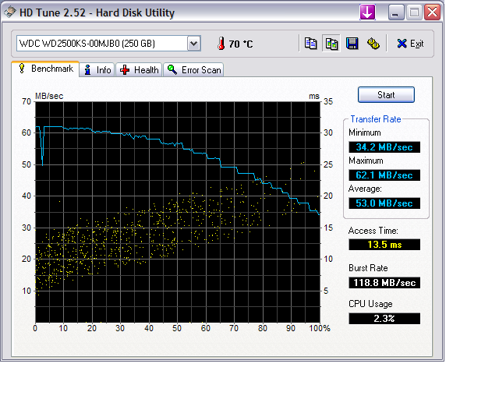Click the thermometer temperature icon
The height and width of the screenshot is (399, 499).
[x=221, y=44]
